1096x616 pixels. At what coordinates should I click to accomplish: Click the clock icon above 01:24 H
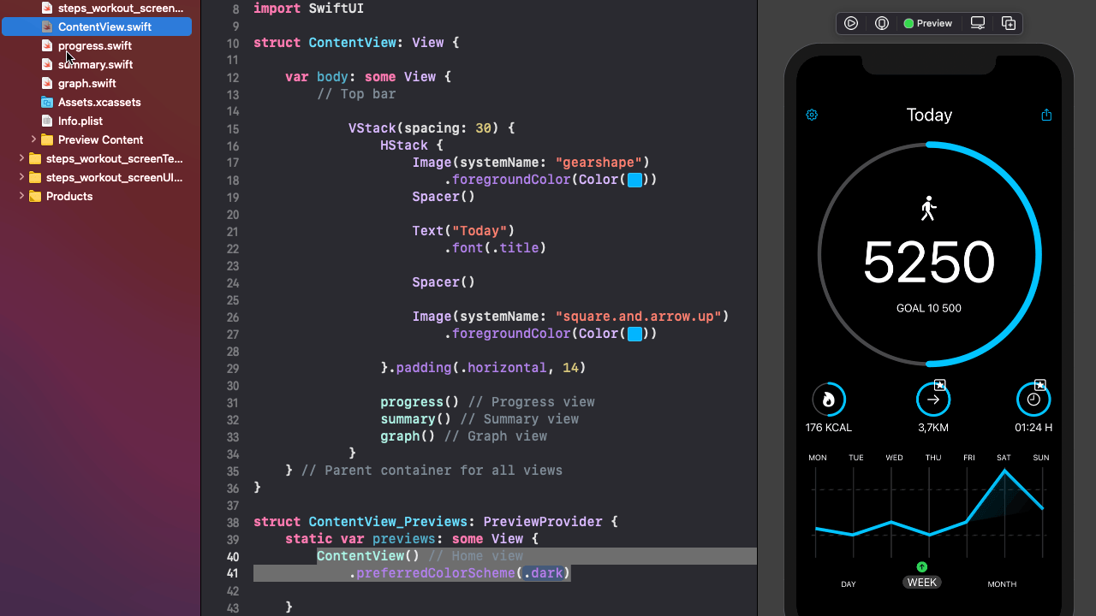1033,399
